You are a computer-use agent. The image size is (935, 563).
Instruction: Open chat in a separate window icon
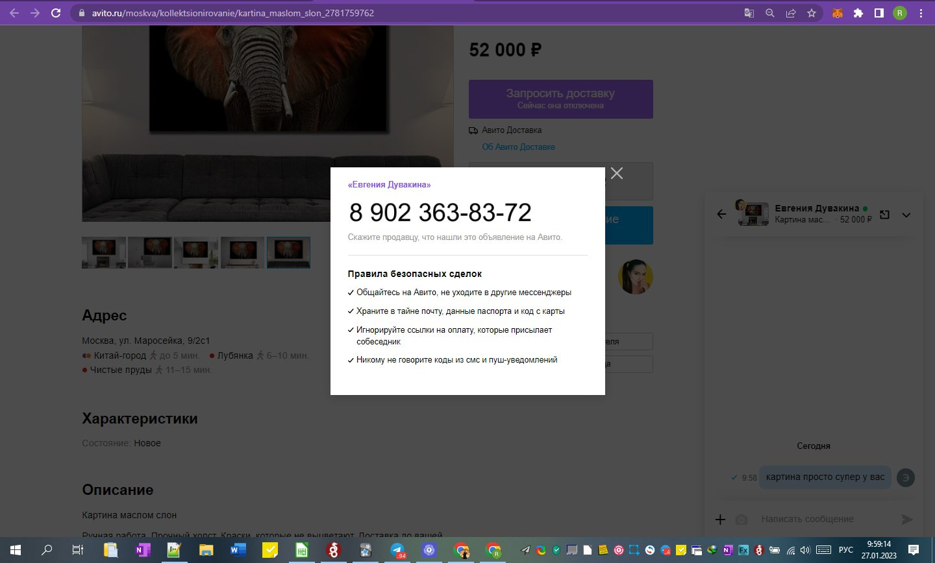(x=884, y=215)
